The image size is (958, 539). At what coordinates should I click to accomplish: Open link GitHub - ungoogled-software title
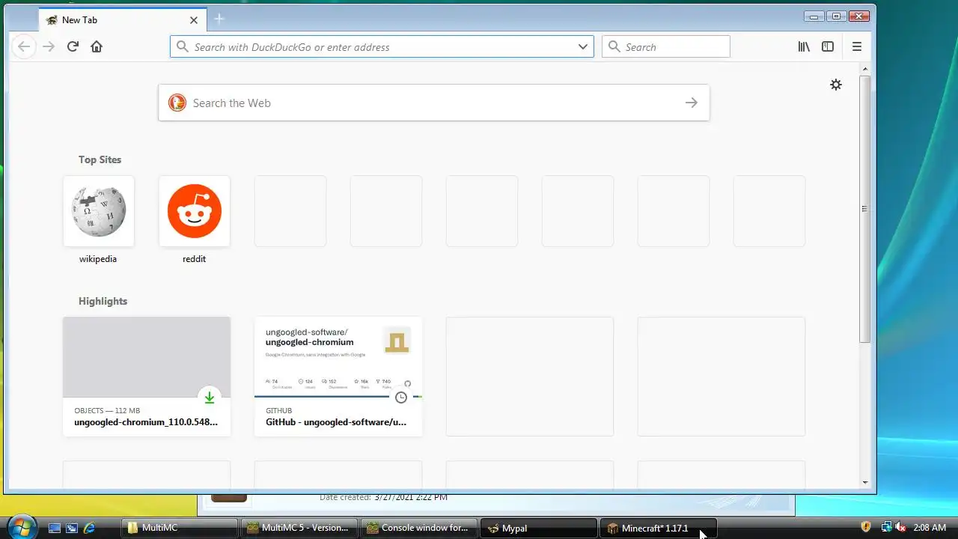tap(336, 422)
